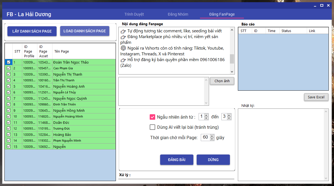Open the Đăng Nhóm tab
Viewport: 334px width, 186px height.
[178, 14]
